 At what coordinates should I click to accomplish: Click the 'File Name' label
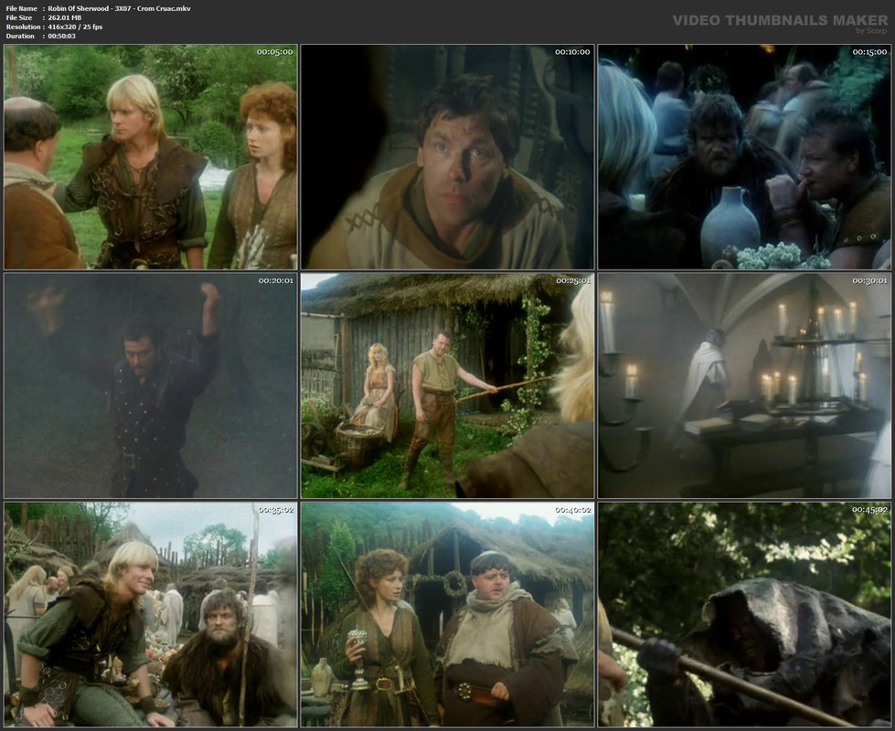point(22,8)
